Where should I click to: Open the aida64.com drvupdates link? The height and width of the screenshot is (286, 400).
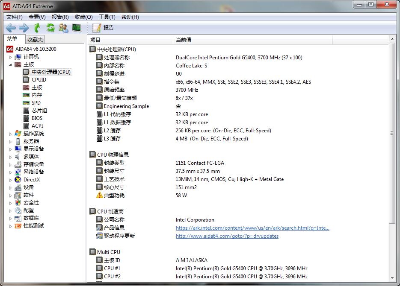[227, 236]
